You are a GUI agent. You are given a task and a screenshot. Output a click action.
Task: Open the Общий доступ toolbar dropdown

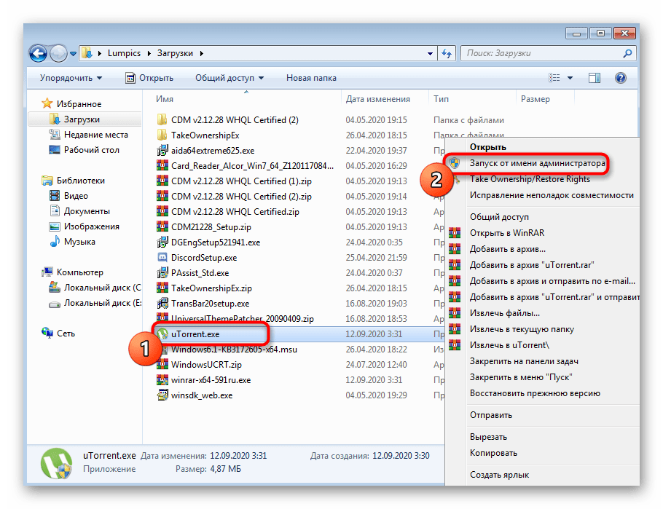(x=229, y=78)
